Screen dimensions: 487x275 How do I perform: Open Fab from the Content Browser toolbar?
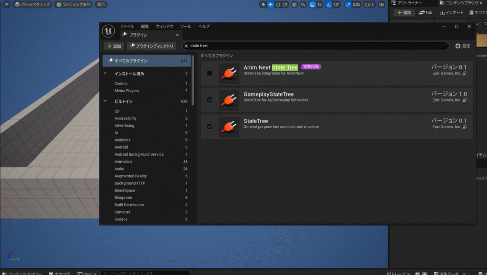[426, 13]
